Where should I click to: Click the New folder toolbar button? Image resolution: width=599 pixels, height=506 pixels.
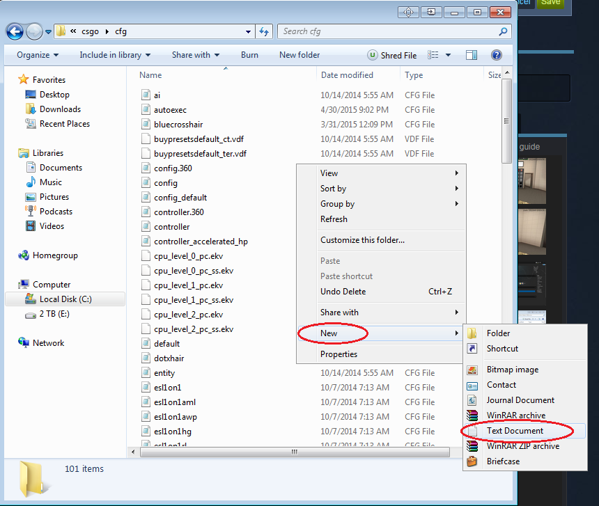click(299, 55)
